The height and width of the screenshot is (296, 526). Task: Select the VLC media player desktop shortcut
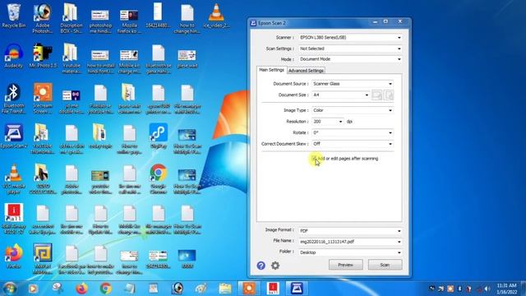[13, 179]
